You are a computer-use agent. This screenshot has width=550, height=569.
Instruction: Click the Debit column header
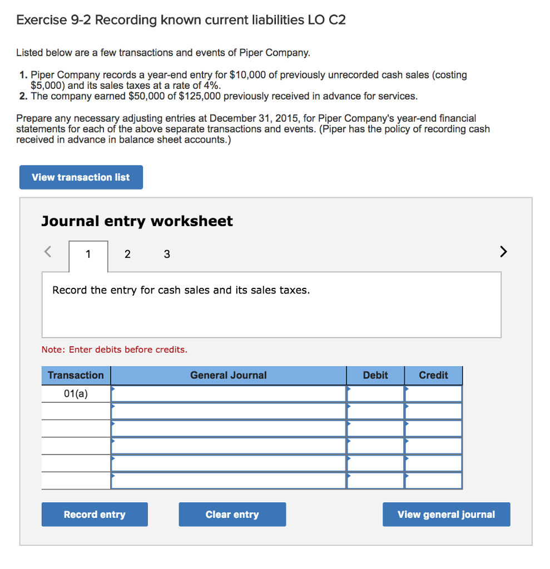click(x=375, y=376)
